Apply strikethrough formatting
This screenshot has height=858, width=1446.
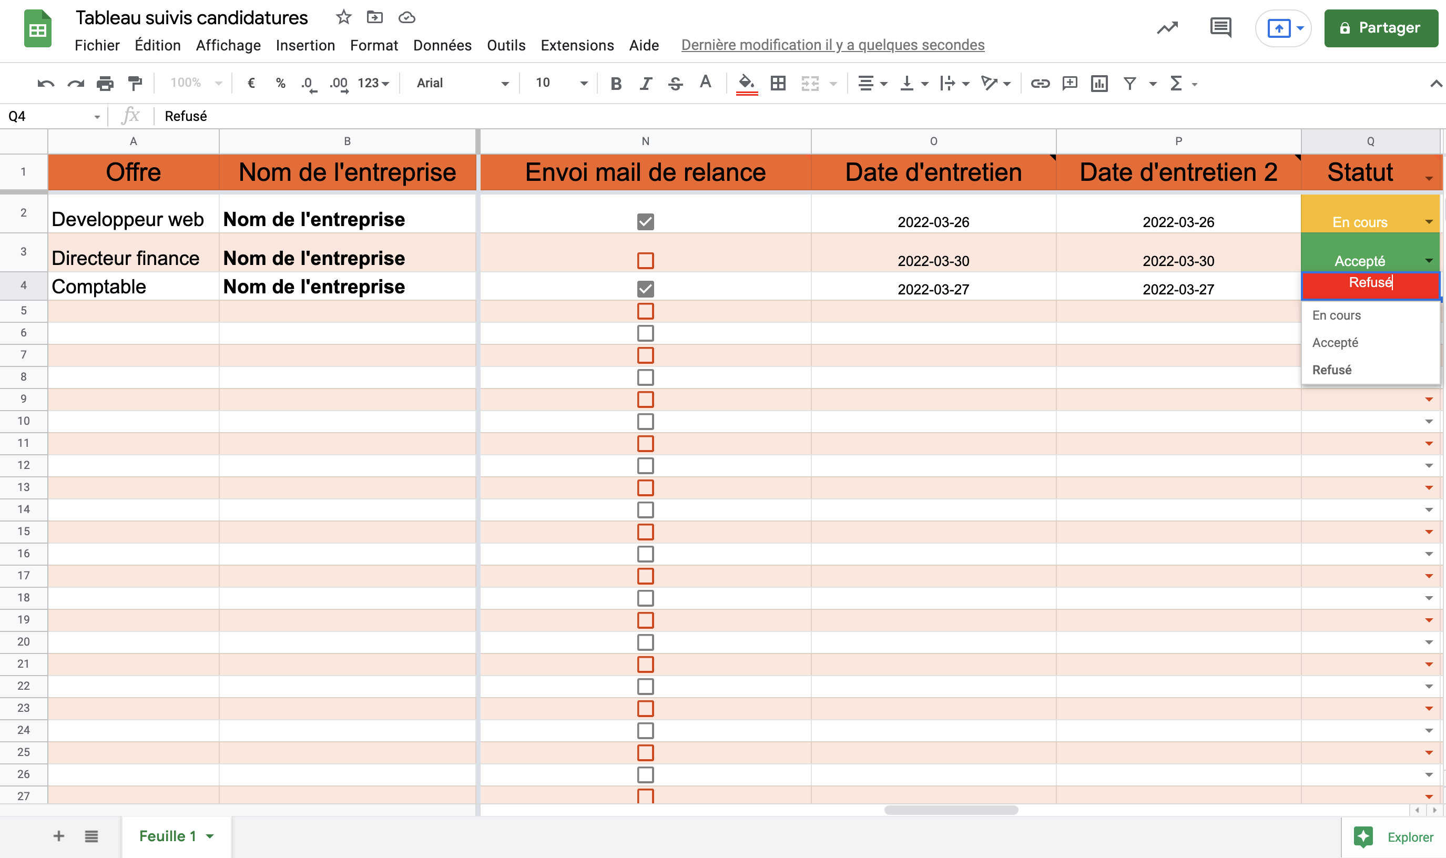point(675,84)
